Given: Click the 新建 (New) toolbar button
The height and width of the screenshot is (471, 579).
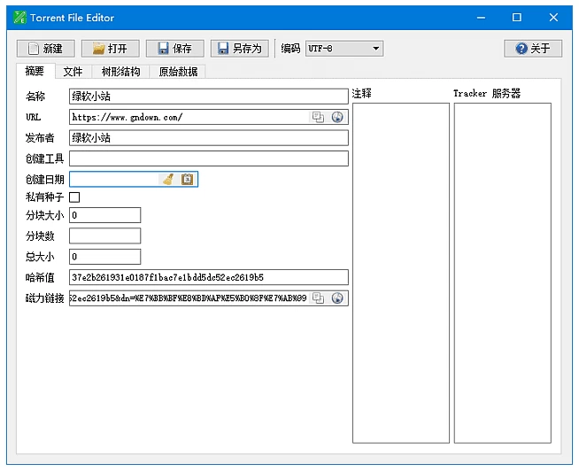Looking at the screenshot, I should pos(46,49).
